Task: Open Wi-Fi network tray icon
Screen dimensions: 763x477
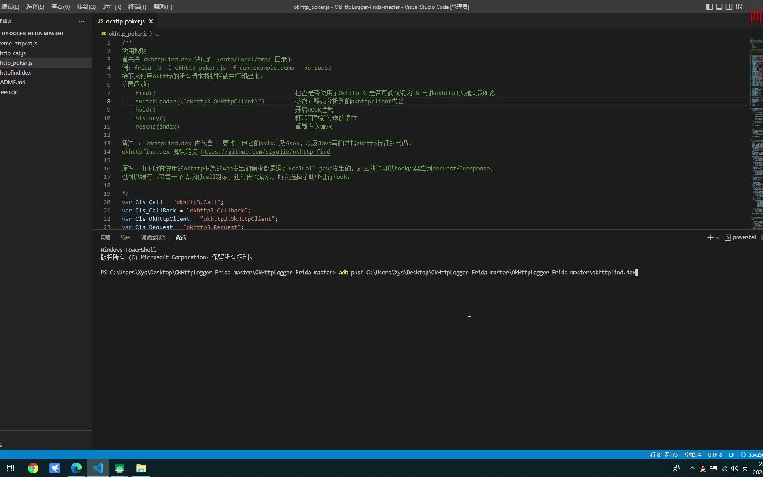Action: click(724, 468)
